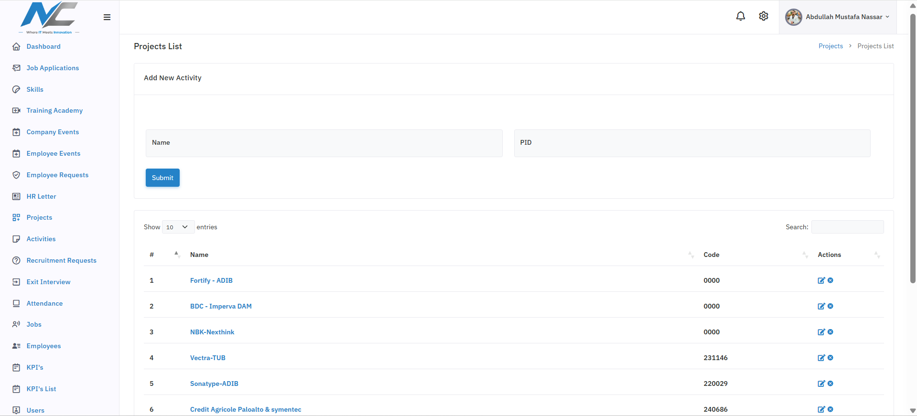Sort table by the Name column

pos(441,255)
